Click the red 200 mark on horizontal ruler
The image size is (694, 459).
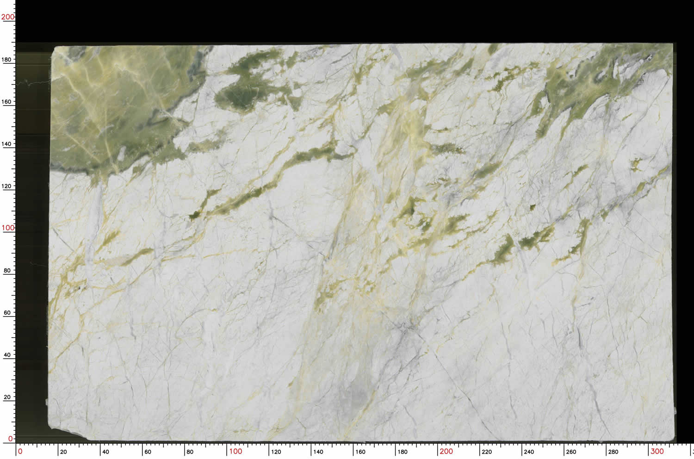tap(446, 451)
